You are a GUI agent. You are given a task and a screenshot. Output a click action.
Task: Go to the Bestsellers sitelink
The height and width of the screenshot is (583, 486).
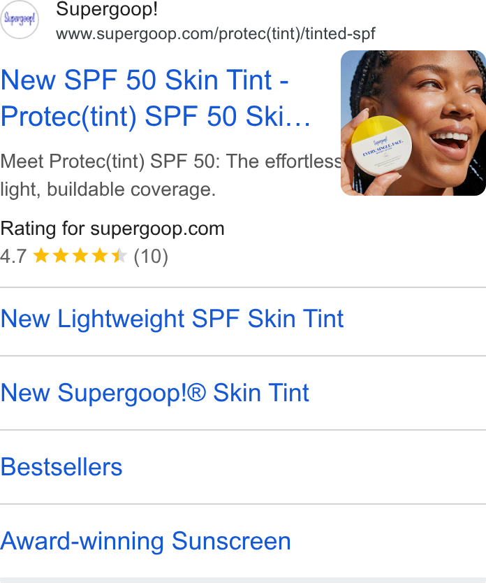pos(61,467)
